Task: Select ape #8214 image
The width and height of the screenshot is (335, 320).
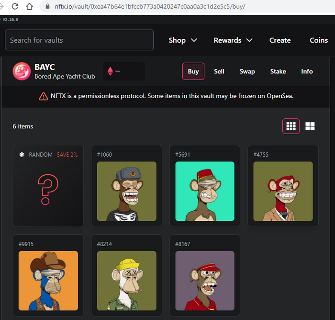Action: click(127, 281)
